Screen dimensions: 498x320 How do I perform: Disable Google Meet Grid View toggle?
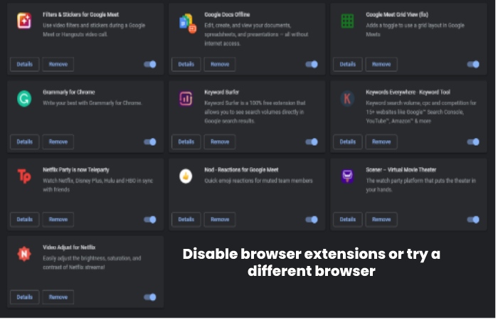click(473, 65)
